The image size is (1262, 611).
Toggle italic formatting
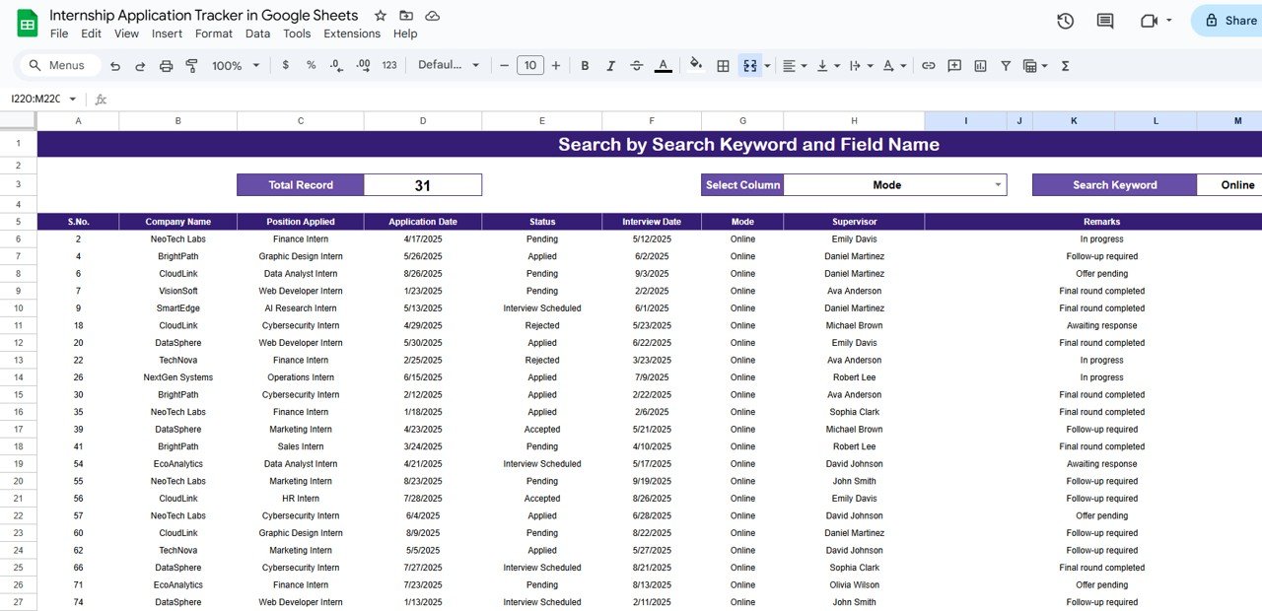[610, 66]
